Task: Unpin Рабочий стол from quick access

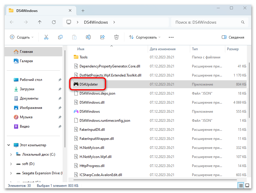Action: pyautogui.click(x=60, y=80)
